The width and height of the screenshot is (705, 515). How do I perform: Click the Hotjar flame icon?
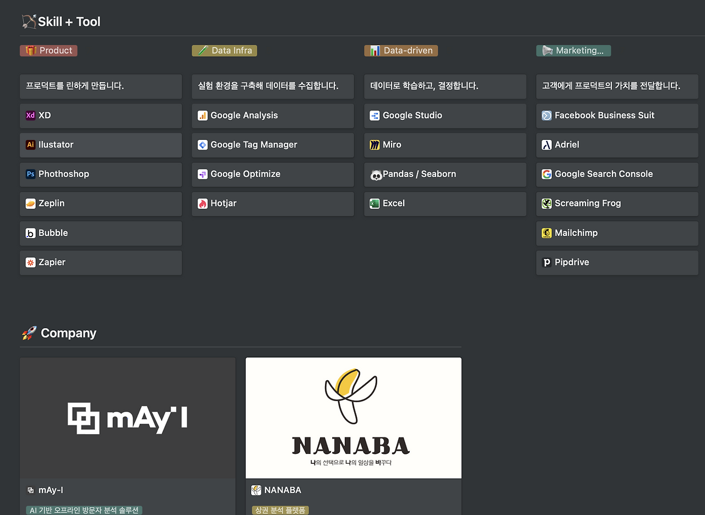pos(203,204)
